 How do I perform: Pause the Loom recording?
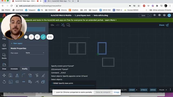click(x=37, y=37)
